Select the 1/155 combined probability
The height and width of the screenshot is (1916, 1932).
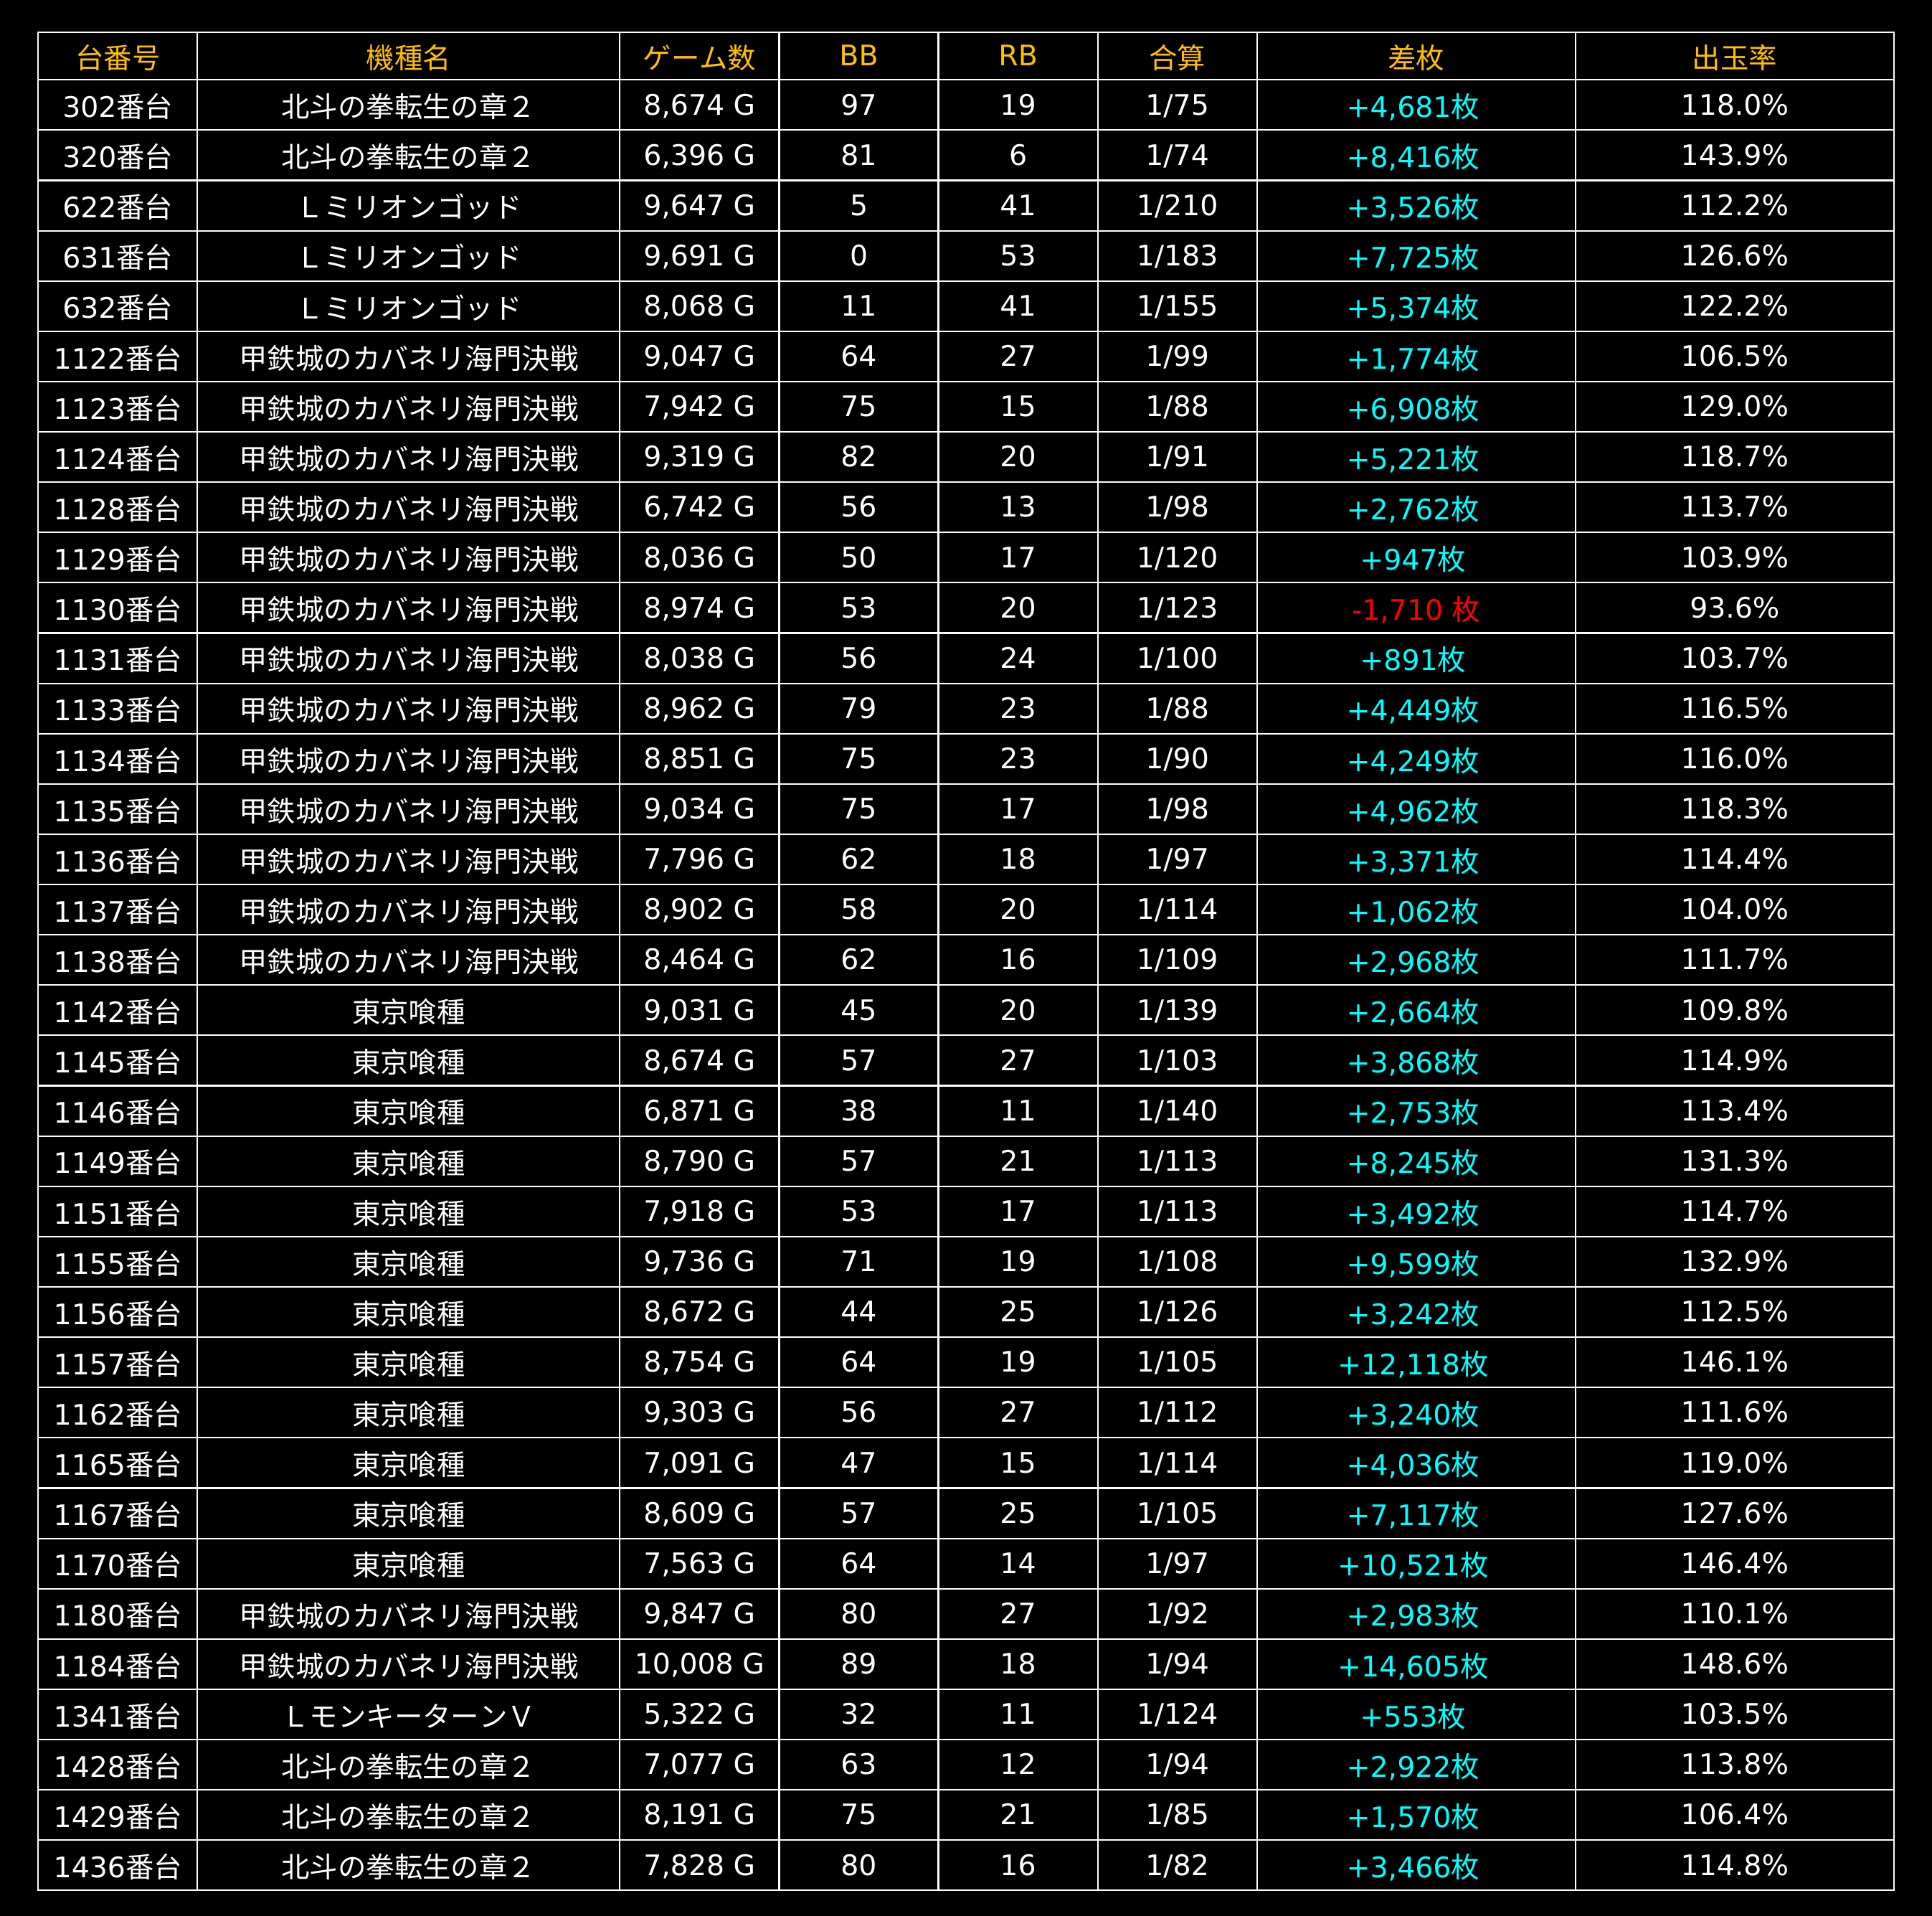tap(1177, 307)
